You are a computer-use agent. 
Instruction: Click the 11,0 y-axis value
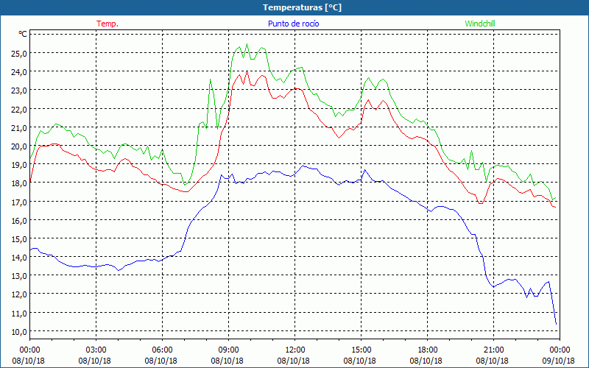point(19,314)
